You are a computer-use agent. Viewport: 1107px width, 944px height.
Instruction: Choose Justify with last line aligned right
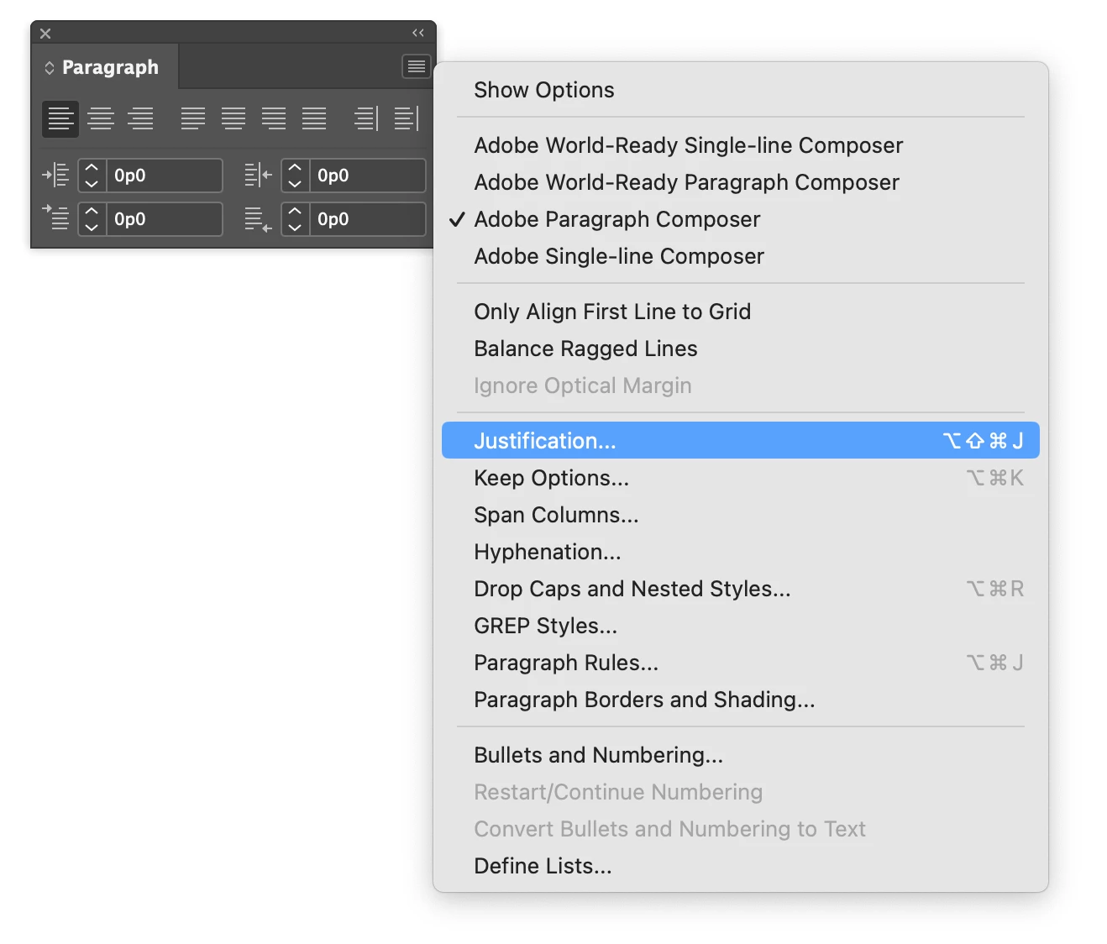(x=274, y=119)
